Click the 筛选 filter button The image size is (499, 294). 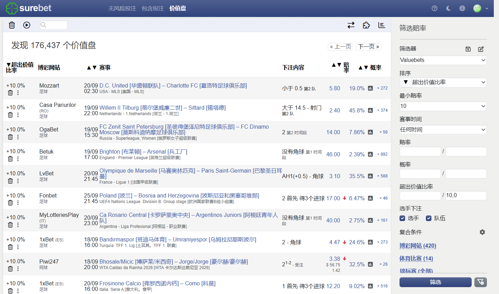436,282
